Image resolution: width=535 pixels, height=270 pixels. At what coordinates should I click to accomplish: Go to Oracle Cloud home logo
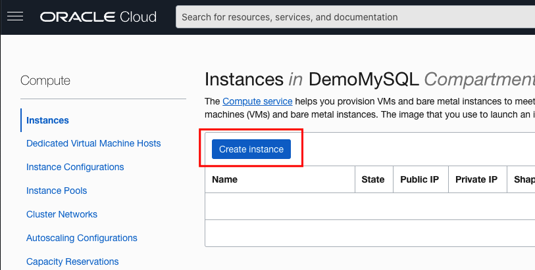pyautogui.click(x=98, y=17)
